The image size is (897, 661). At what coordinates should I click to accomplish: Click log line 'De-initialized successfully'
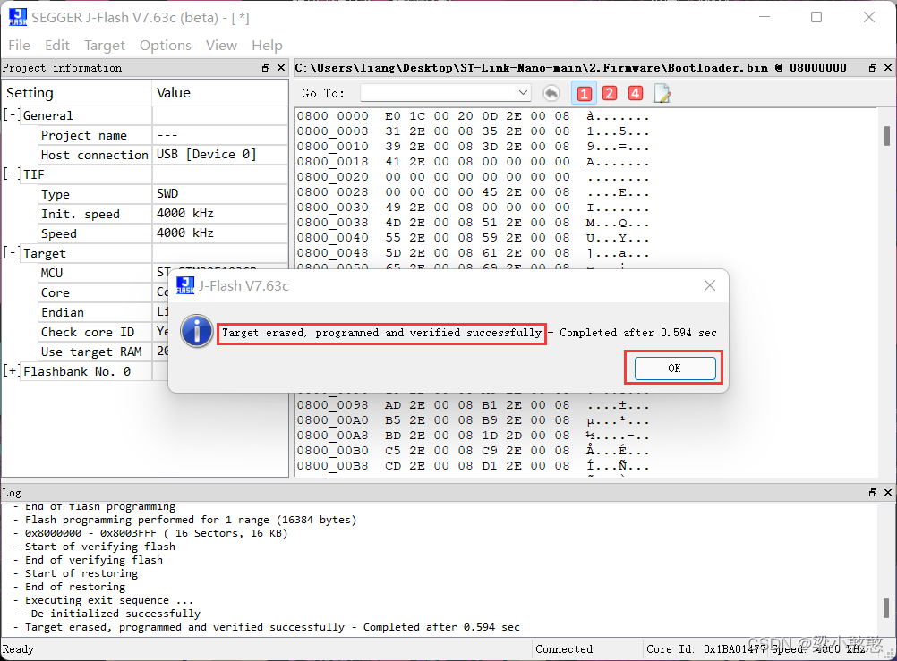(115, 614)
